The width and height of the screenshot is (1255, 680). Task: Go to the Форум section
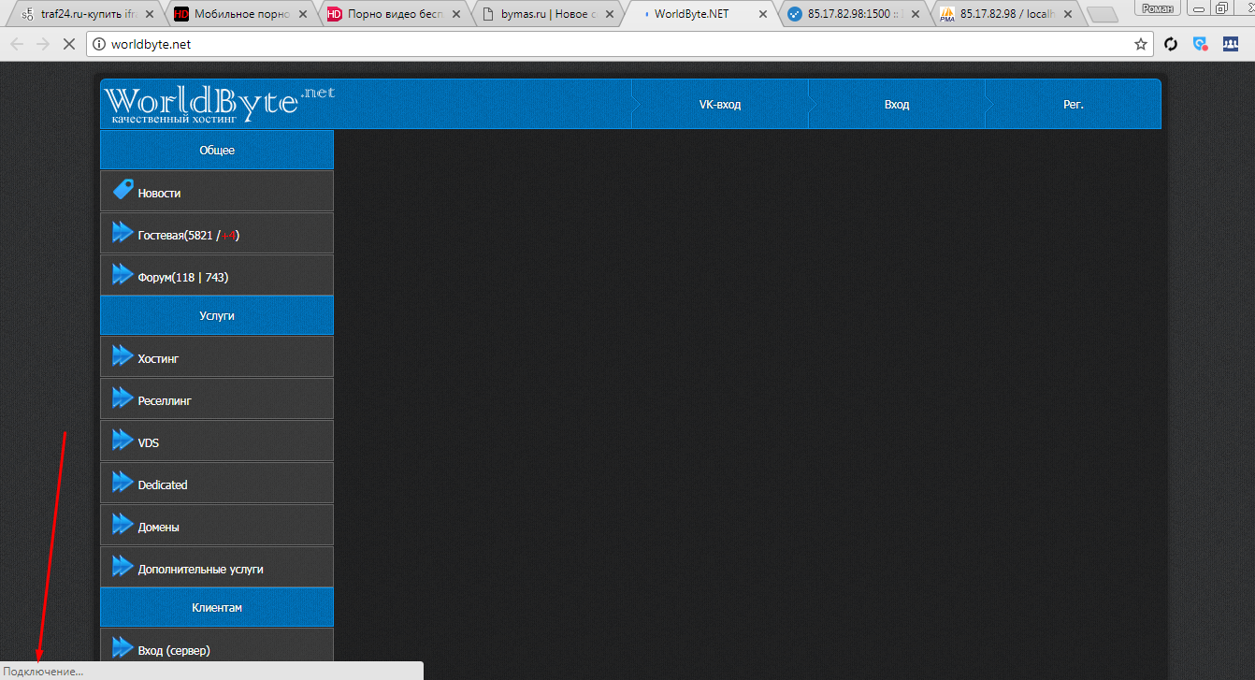point(182,277)
